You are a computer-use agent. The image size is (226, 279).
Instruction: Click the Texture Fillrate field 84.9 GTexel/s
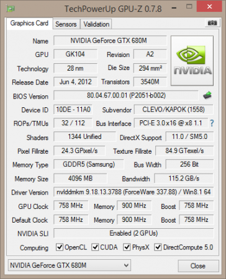coord(184,151)
